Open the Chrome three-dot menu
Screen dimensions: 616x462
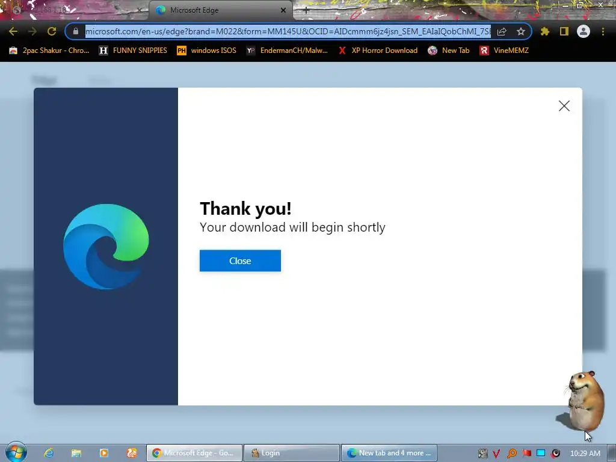603,31
